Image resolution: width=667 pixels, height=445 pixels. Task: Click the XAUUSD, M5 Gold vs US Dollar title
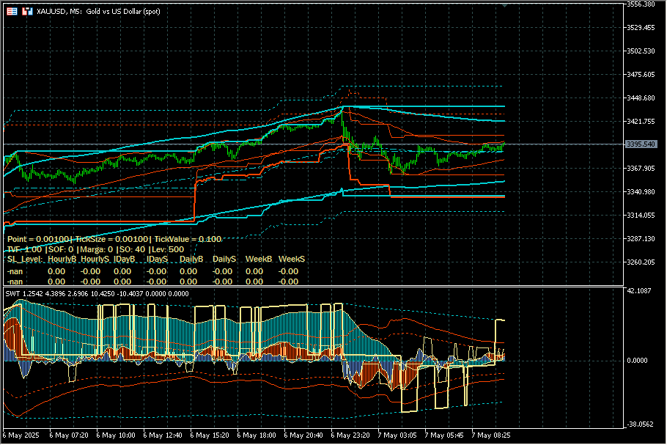coord(98,12)
